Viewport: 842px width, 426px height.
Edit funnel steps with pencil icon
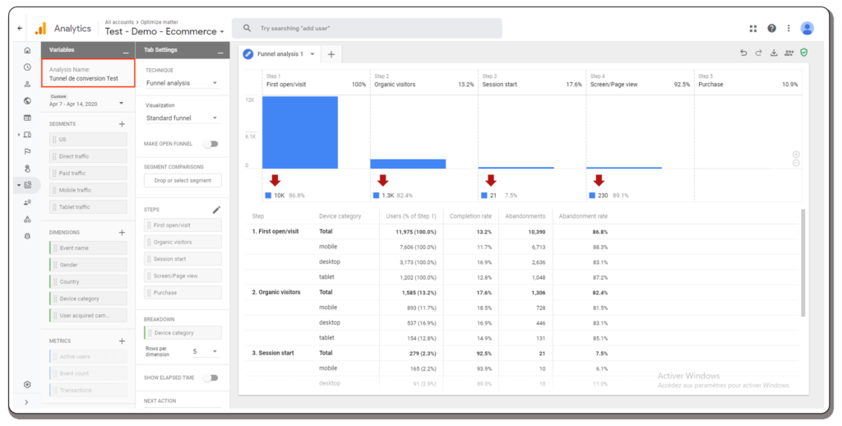(216, 210)
